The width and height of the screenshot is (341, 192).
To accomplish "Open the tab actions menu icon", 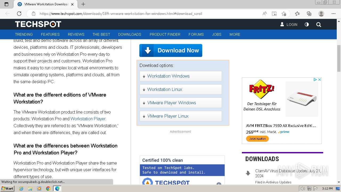I will tap(6, 4).
